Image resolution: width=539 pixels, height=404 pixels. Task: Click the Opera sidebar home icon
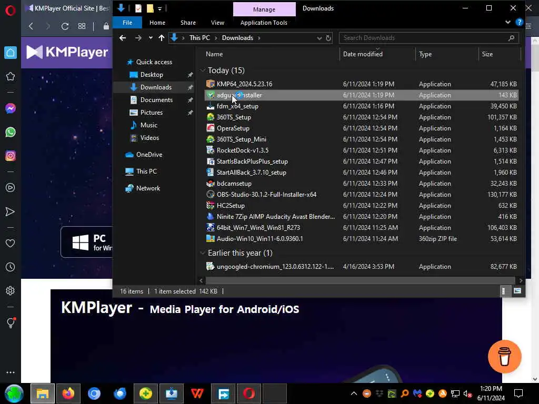[11, 53]
